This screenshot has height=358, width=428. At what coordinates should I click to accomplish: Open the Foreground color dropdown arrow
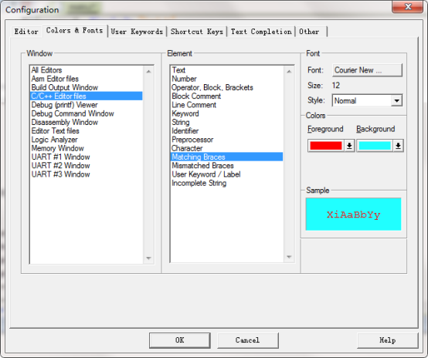pos(349,146)
